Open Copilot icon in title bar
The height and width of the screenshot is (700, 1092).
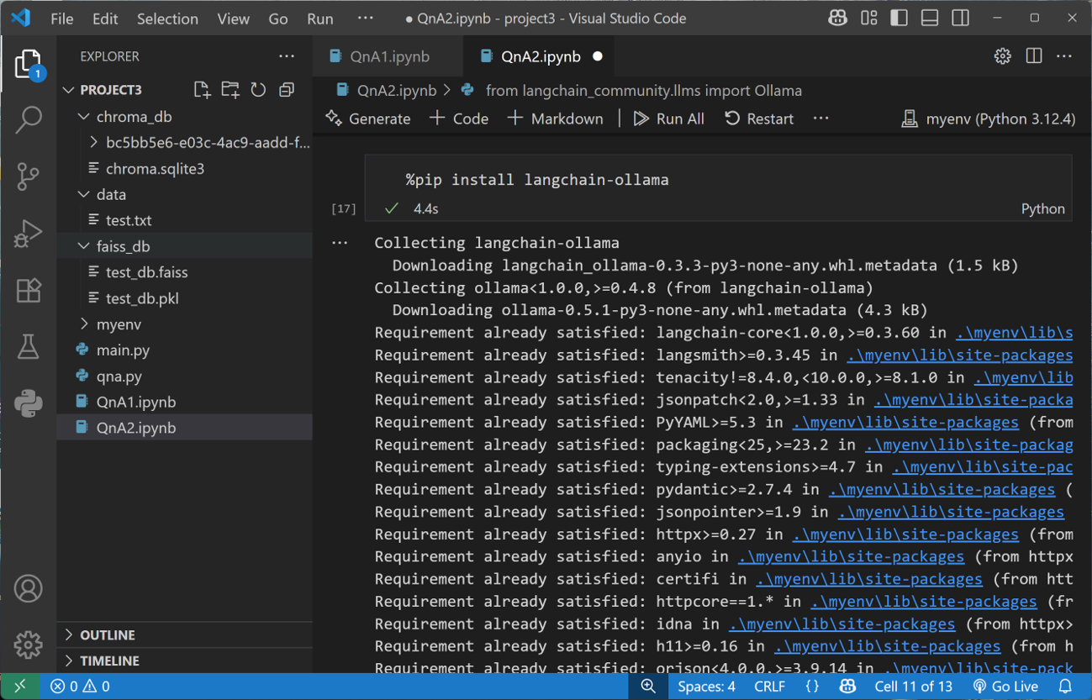click(x=837, y=18)
